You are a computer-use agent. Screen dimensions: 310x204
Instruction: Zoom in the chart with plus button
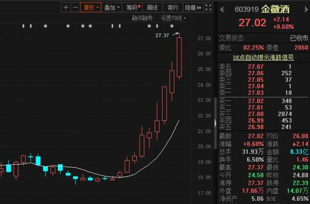coord(66,7)
